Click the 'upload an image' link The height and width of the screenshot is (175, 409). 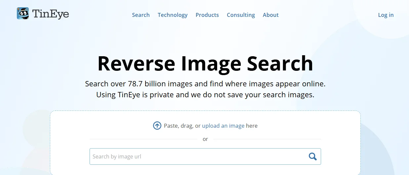click(223, 126)
